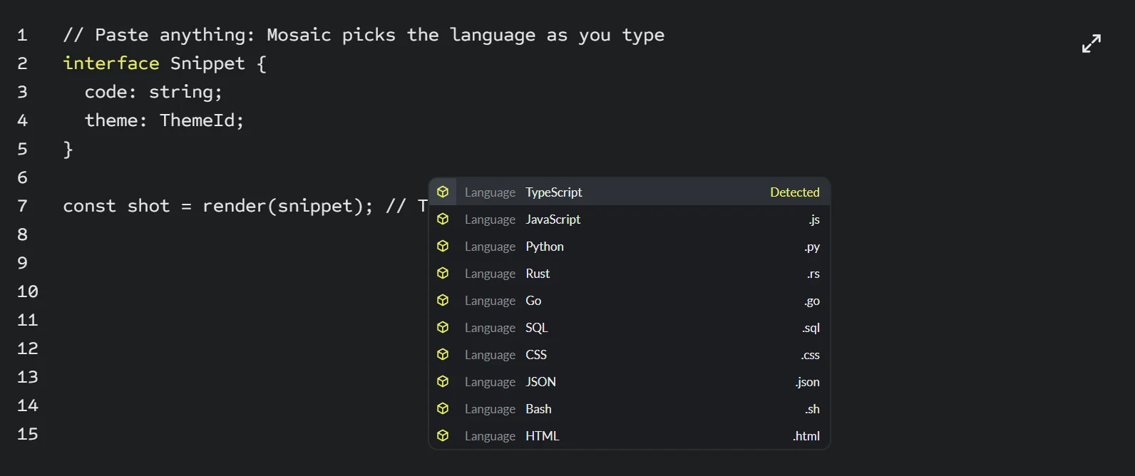Select Bash from the suggestions
The width and height of the screenshot is (1135, 476).
pos(630,409)
